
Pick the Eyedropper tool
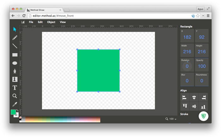[15, 104]
